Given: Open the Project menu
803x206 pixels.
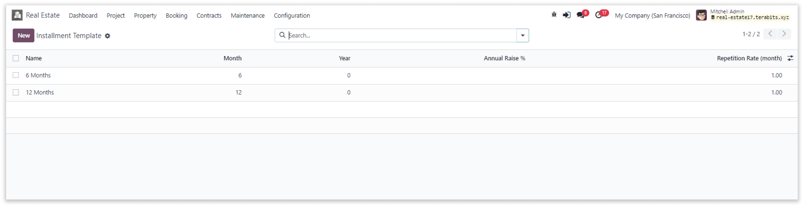Looking at the screenshot, I should (x=115, y=15).
